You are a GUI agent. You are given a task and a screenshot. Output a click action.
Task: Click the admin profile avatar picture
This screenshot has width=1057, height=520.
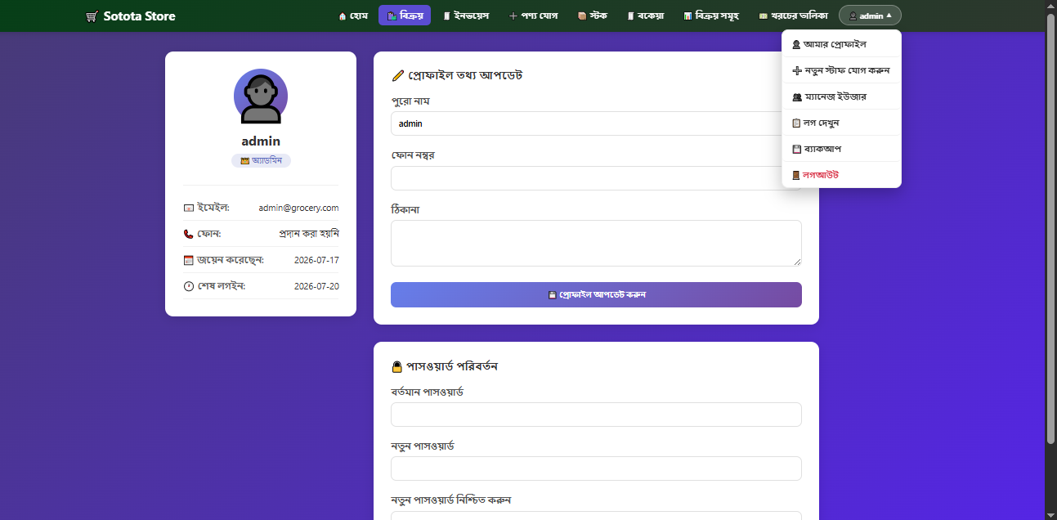tap(261, 96)
